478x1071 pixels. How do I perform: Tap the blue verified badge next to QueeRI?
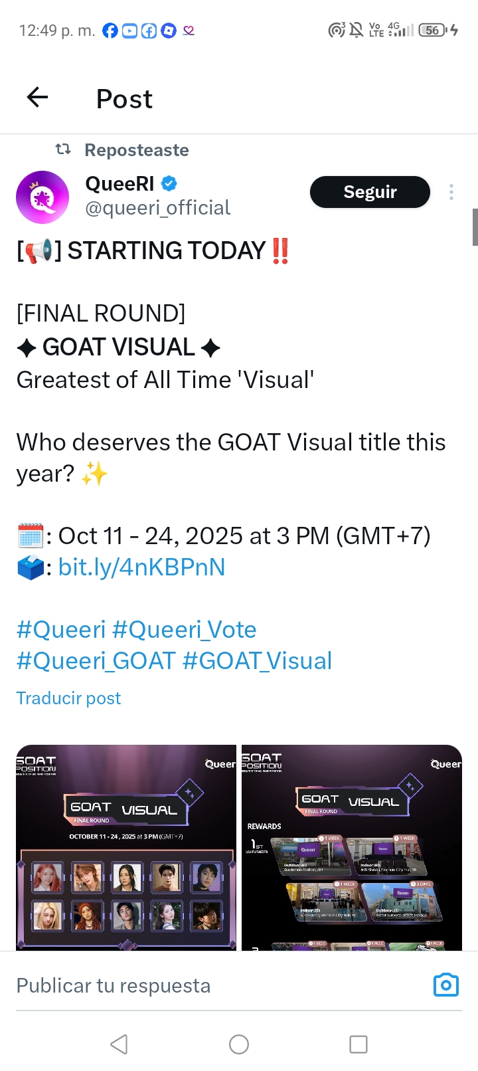click(x=169, y=183)
